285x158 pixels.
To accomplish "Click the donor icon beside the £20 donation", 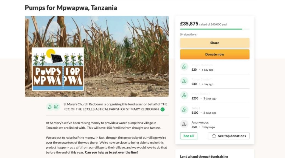I will [184, 67].
